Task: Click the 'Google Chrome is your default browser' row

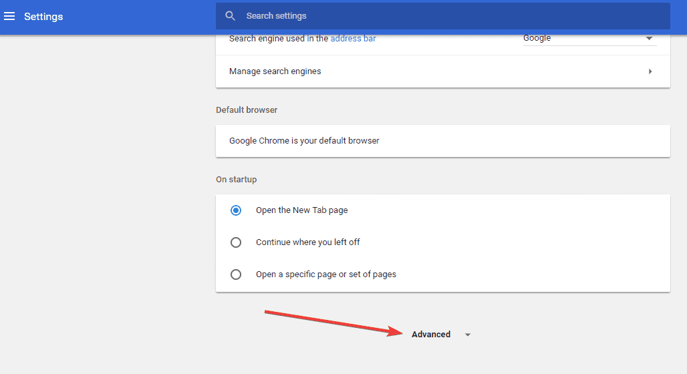Action: pos(304,141)
